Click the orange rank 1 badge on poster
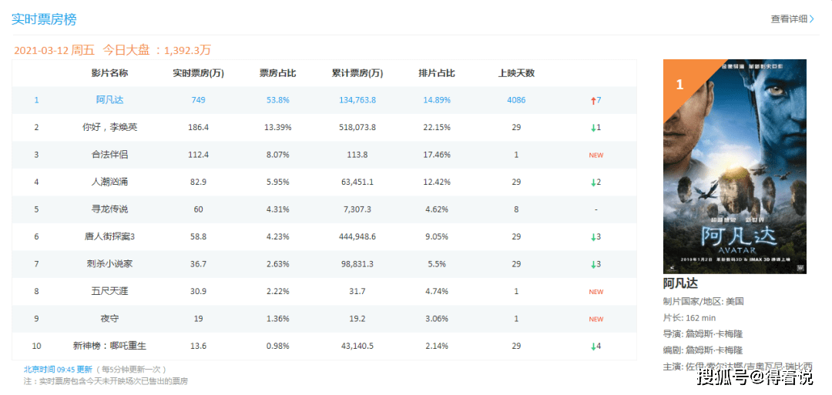This screenshot has height=395, width=832. 679,84
